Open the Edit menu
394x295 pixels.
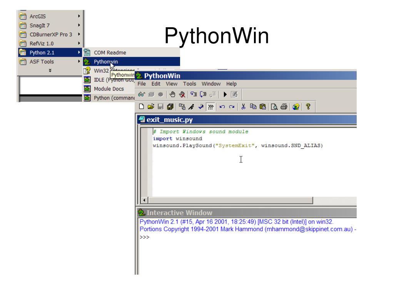coord(156,84)
